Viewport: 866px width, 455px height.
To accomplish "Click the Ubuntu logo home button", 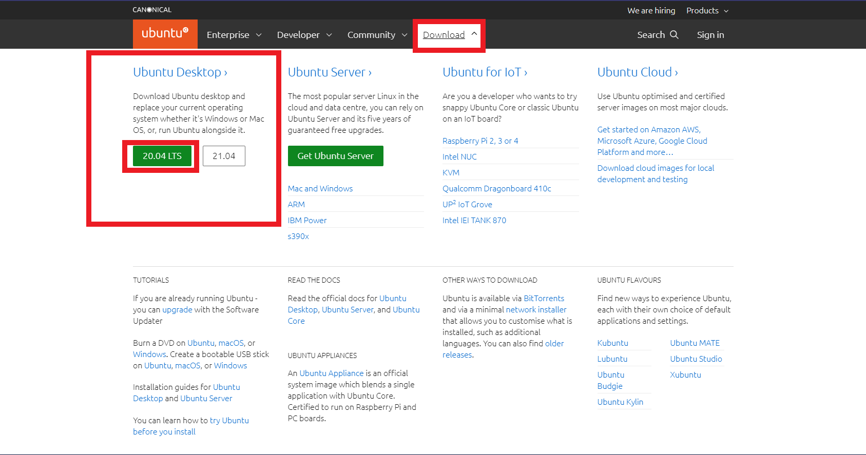I will click(165, 34).
